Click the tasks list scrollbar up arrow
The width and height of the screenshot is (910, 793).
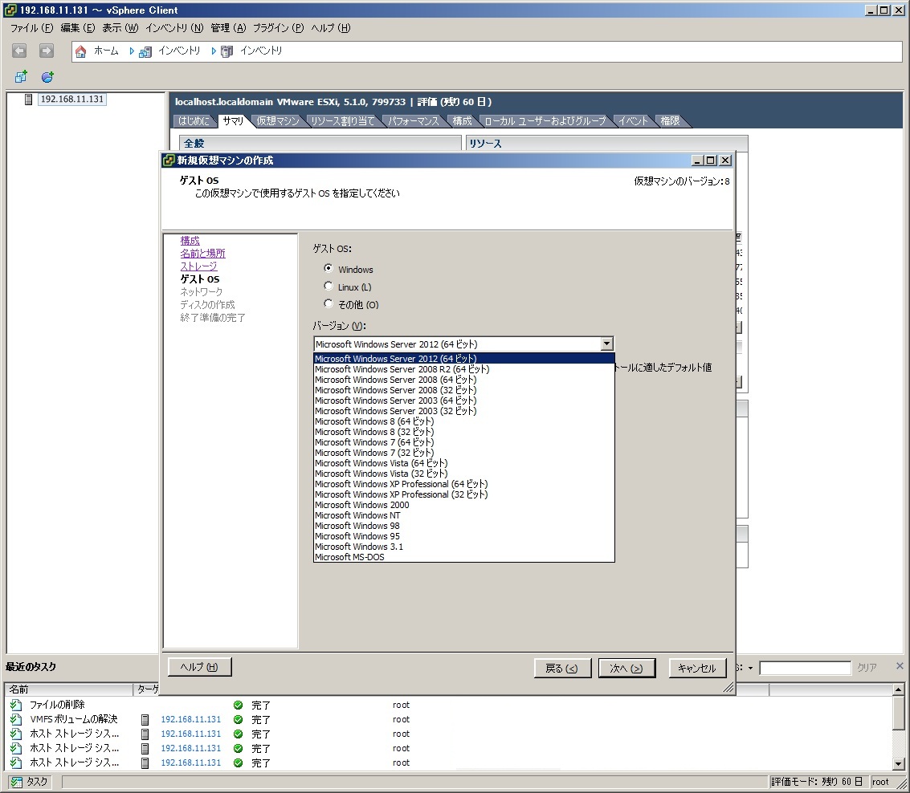pyautogui.click(x=899, y=689)
